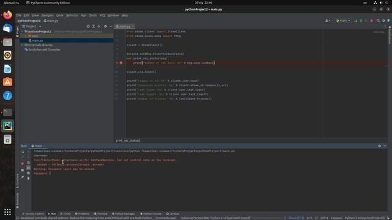
Task: Click Expand All icon in Project panel
Action: click(94, 26)
